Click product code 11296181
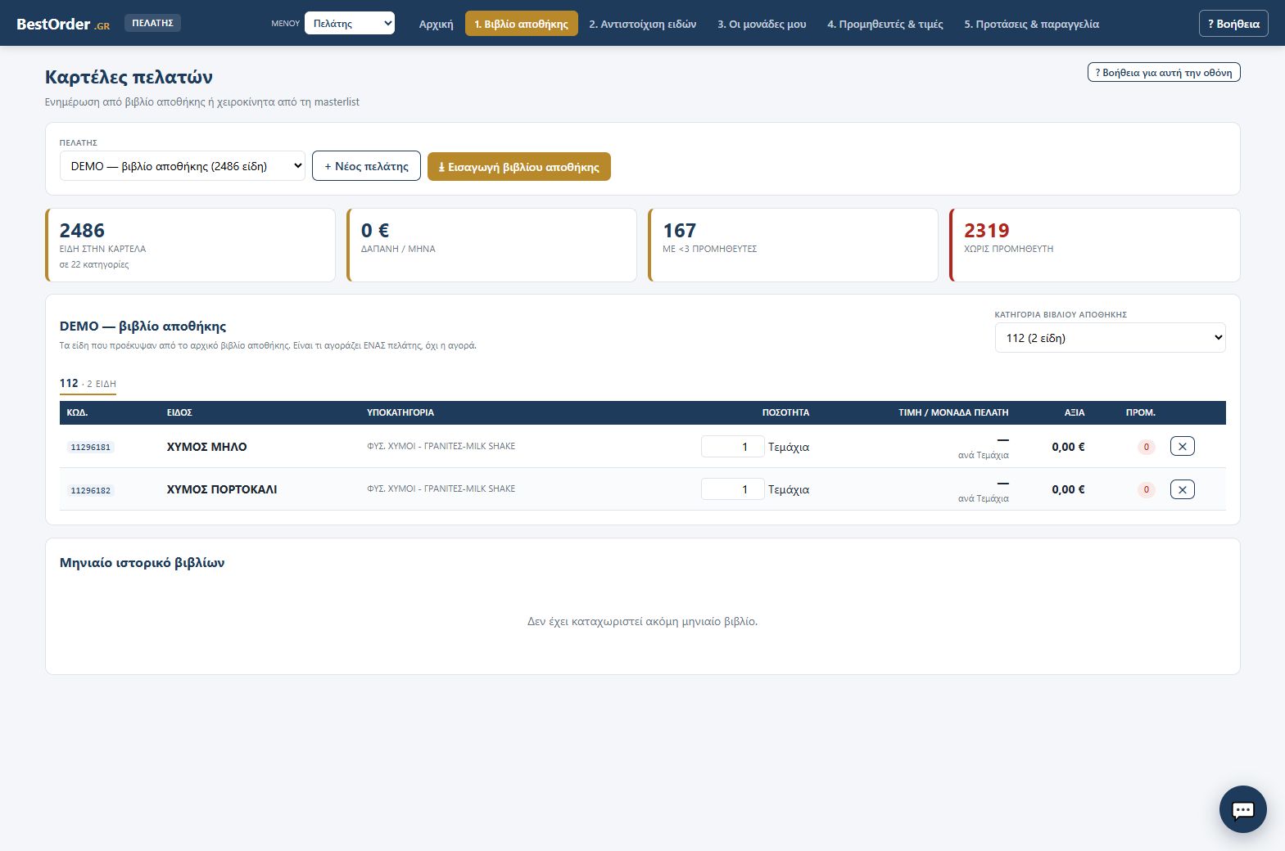1285x851 pixels. (x=90, y=447)
